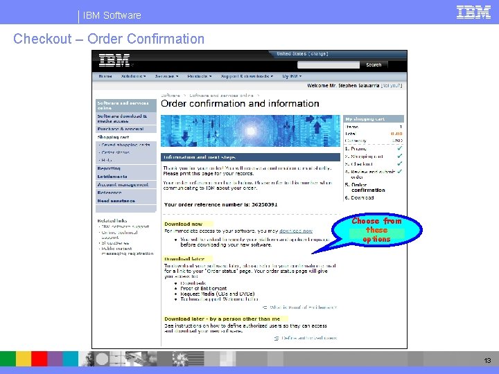This screenshot has height=374, width=499.
Task: Go to Home in the navigation bar
Action: (105, 76)
